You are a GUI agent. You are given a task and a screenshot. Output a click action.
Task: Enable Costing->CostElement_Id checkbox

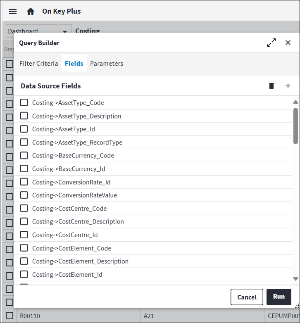click(x=24, y=274)
